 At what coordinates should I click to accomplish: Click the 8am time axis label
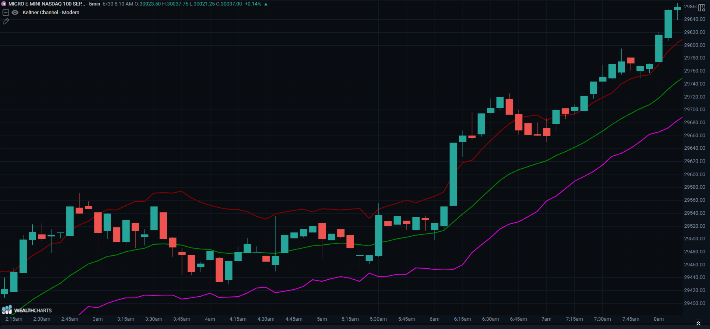coord(659,319)
